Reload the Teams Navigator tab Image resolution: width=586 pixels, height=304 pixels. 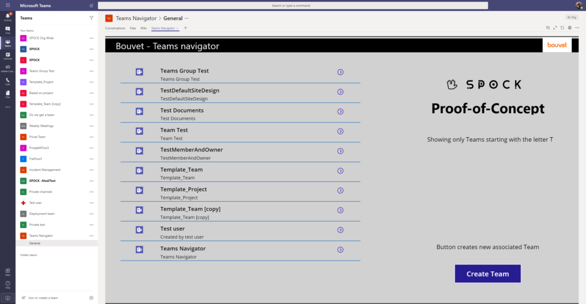point(562,28)
